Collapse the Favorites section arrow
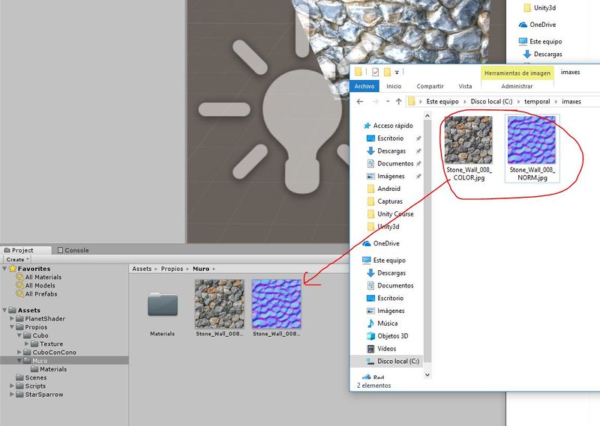Viewport: 600px width, 426px height. [x=4, y=269]
